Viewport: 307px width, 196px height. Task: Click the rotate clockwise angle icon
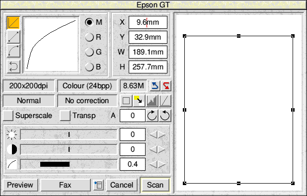[x=152, y=116]
